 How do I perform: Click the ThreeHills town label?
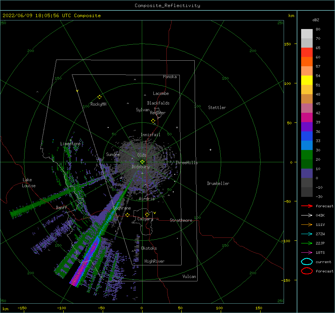186,163
